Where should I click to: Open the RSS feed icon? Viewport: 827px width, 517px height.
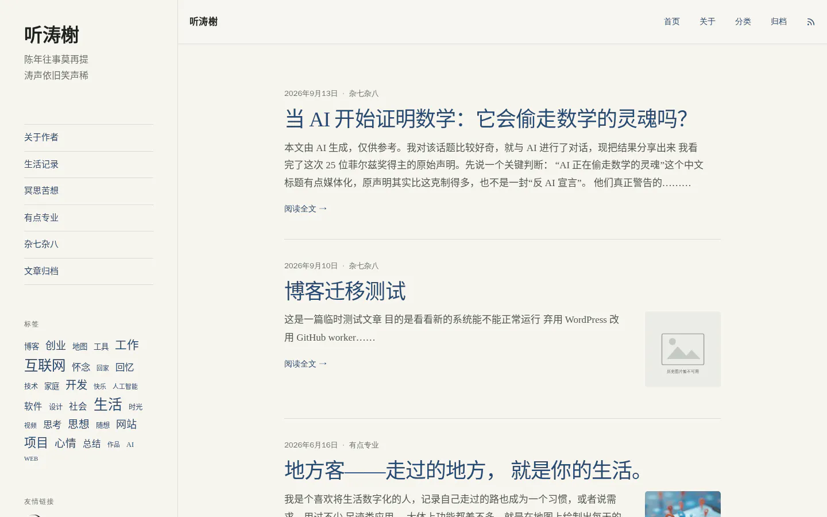pyautogui.click(x=811, y=22)
